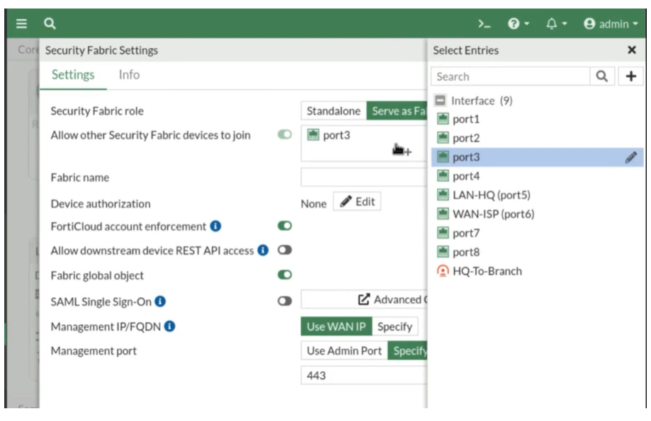Image resolution: width=651 pixels, height=421 pixels.
Task: Select LAN-HQ (port5) entry
Action: pyautogui.click(x=492, y=195)
